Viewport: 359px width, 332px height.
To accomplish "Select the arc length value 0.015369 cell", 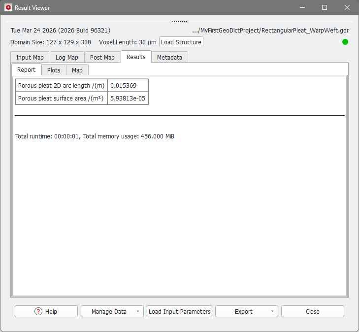I will [x=128, y=85].
